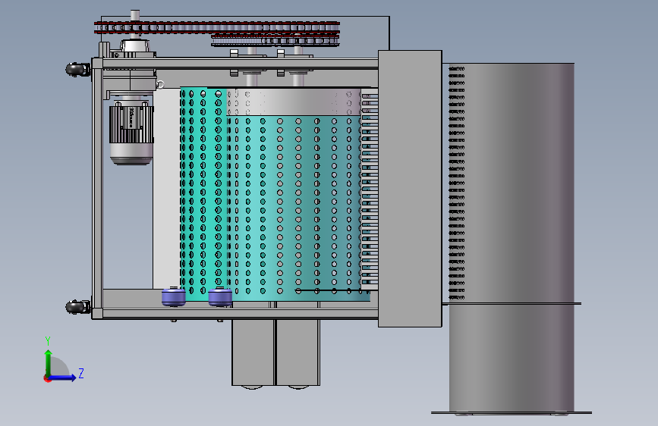The image size is (658, 426).
Task: Click the green Y axis of the triad
Action: 49,363
